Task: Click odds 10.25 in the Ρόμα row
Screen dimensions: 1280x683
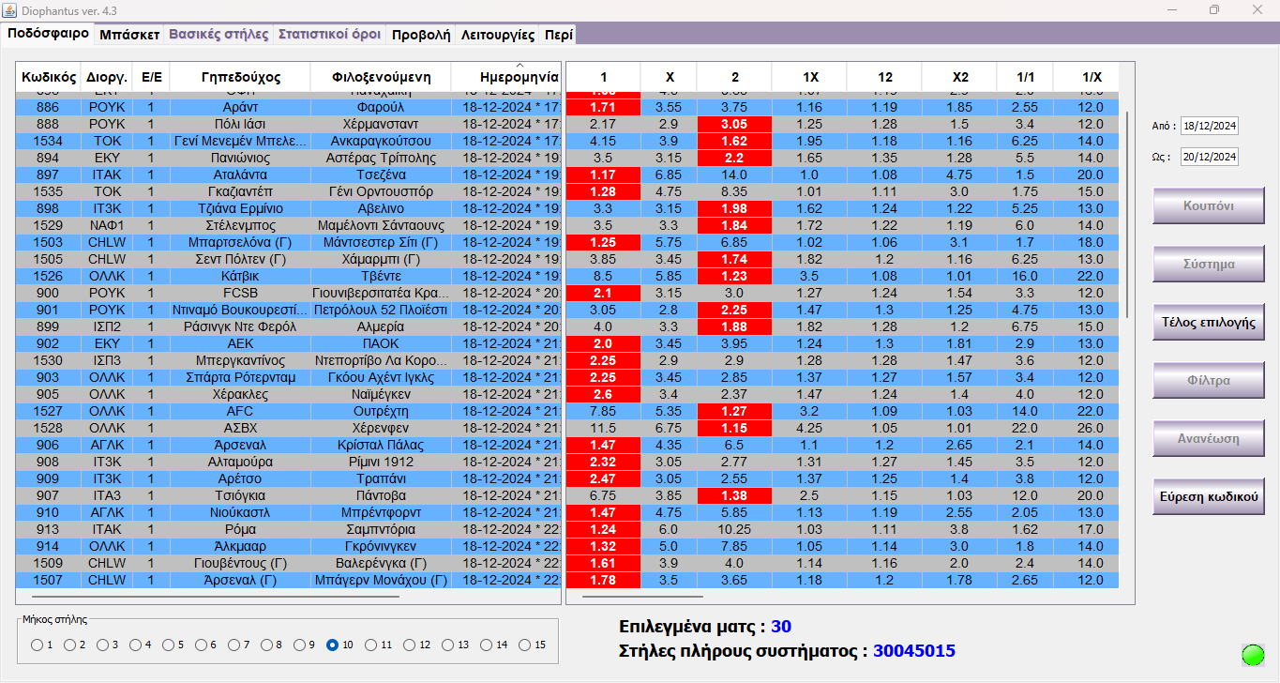Action: [734, 529]
